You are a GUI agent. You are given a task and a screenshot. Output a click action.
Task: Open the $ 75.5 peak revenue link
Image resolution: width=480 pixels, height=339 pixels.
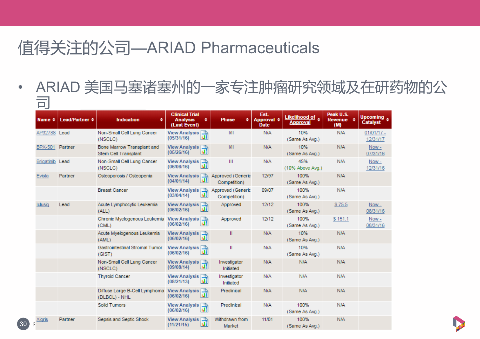pyautogui.click(x=341, y=204)
